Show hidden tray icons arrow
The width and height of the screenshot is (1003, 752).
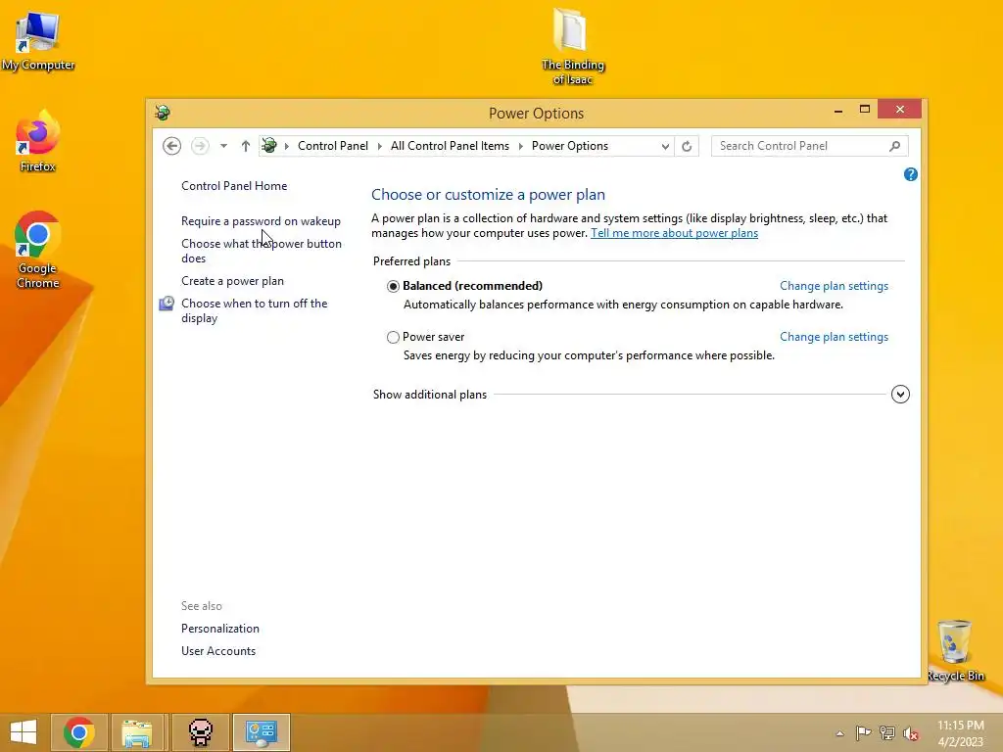[x=839, y=733]
